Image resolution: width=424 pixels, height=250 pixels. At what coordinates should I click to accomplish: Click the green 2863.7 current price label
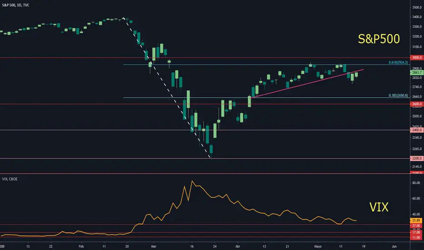417,72
